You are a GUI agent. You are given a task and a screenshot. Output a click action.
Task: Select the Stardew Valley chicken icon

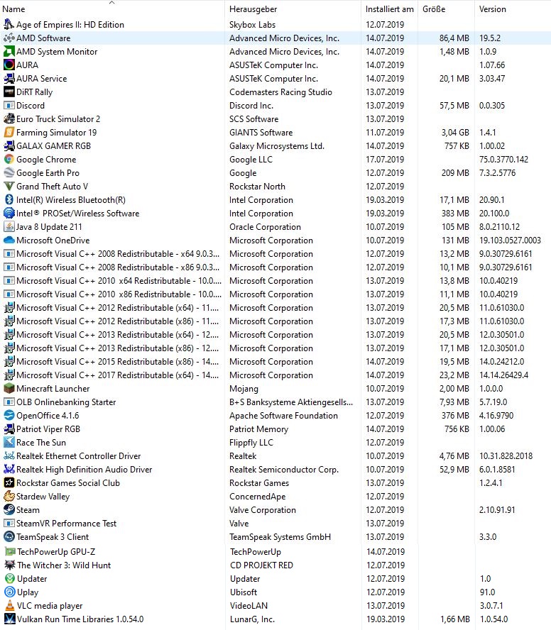pos(9,496)
